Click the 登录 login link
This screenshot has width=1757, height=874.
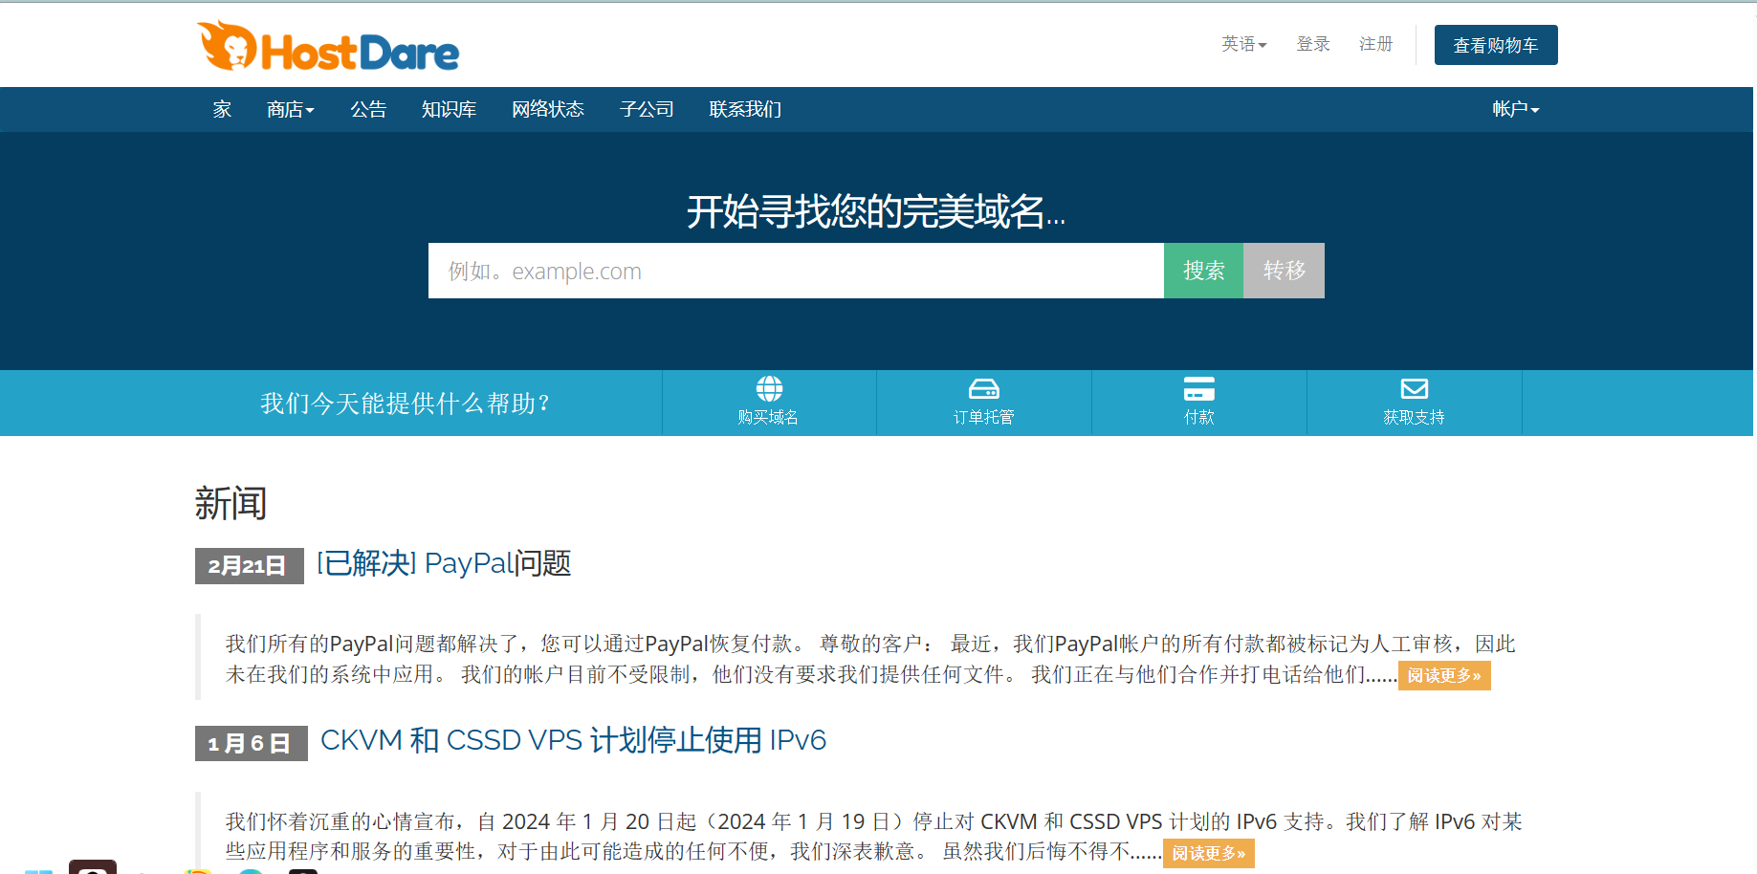point(1313,44)
